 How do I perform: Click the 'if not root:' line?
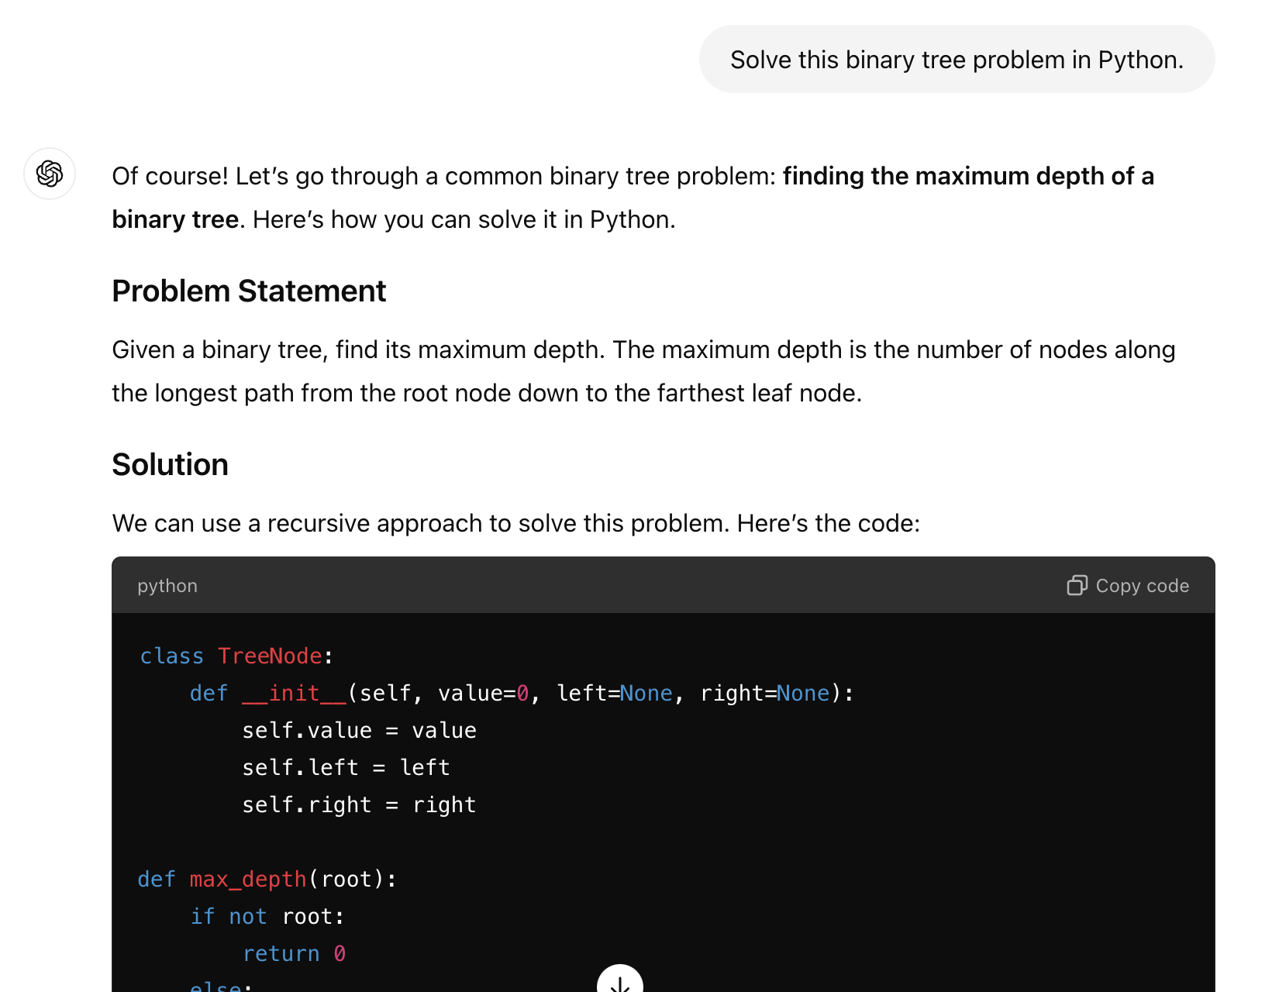tap(267, 916)
